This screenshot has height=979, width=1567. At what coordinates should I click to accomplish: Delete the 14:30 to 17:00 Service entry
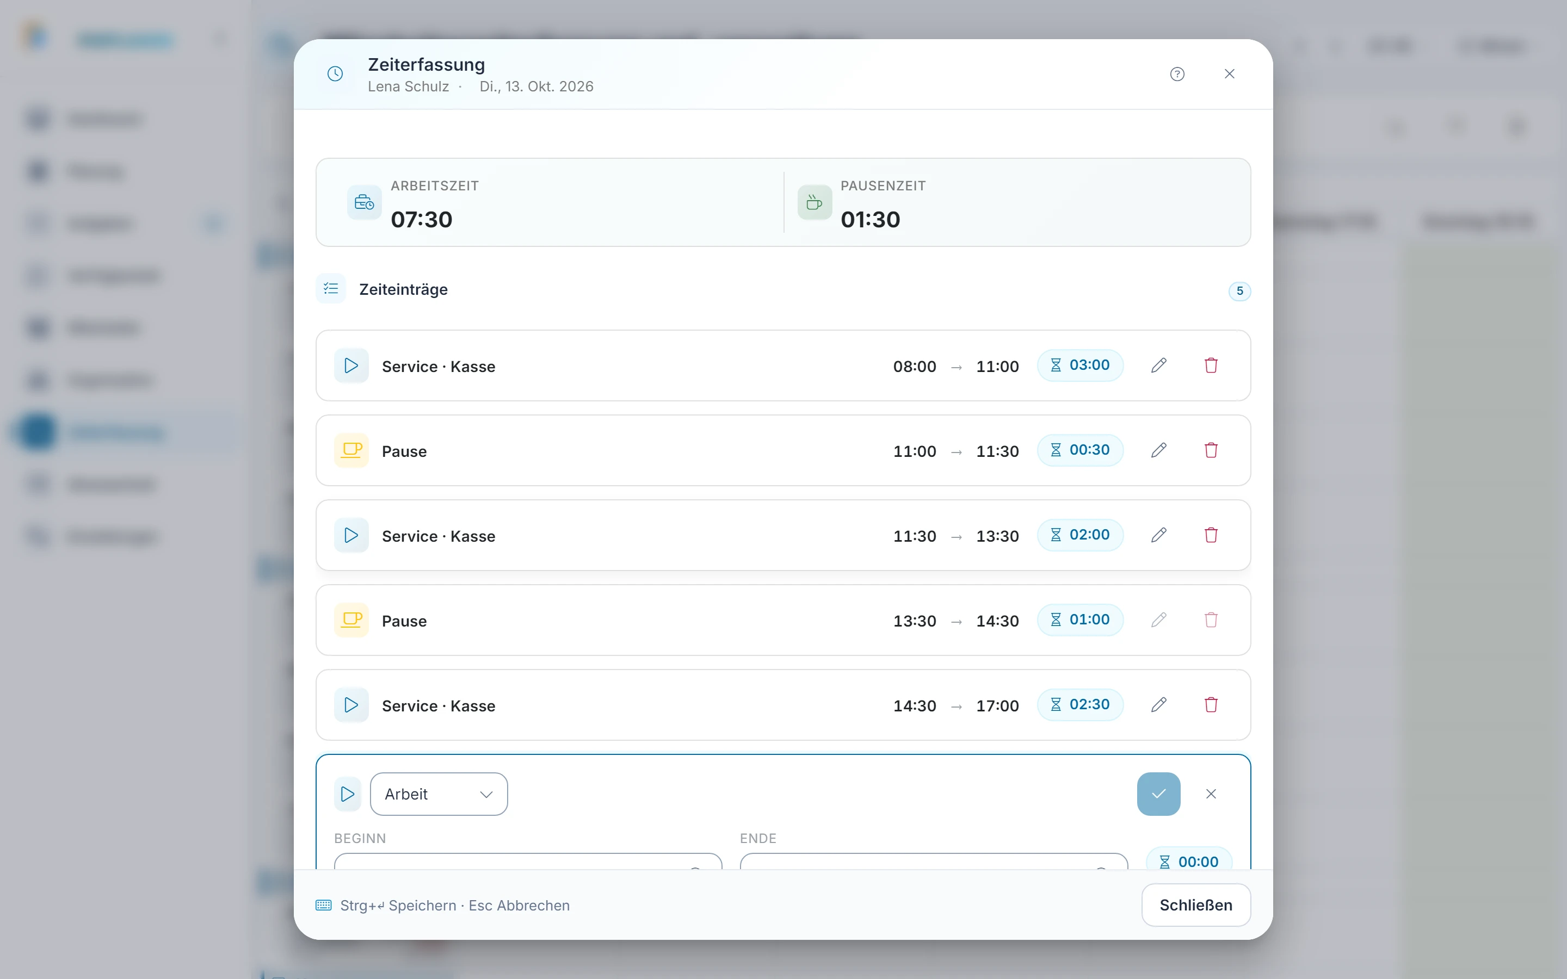pos(1211,704)
